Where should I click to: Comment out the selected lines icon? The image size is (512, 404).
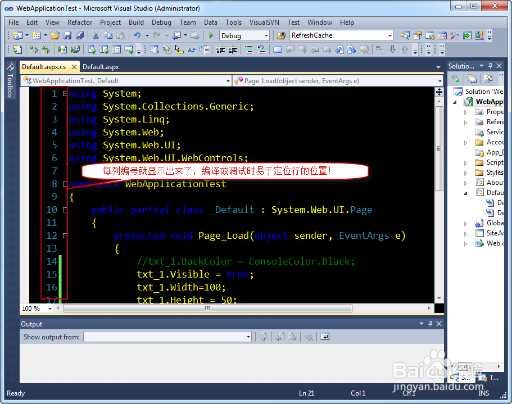coord(249,49)
